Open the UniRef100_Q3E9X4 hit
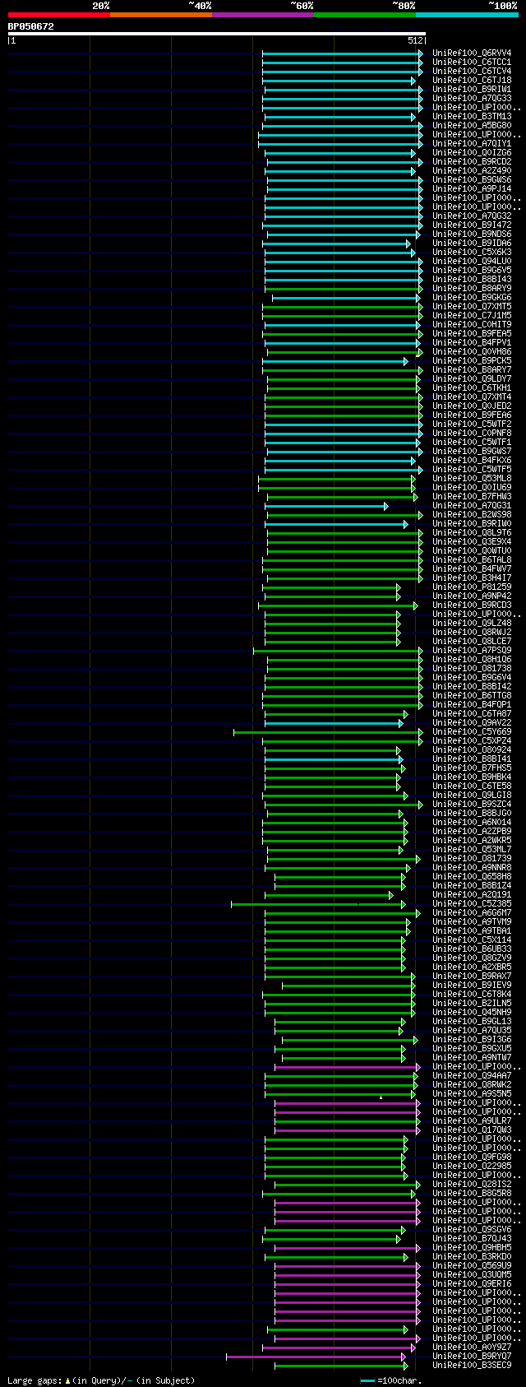The image size is (526, 1387). point(472,541)
